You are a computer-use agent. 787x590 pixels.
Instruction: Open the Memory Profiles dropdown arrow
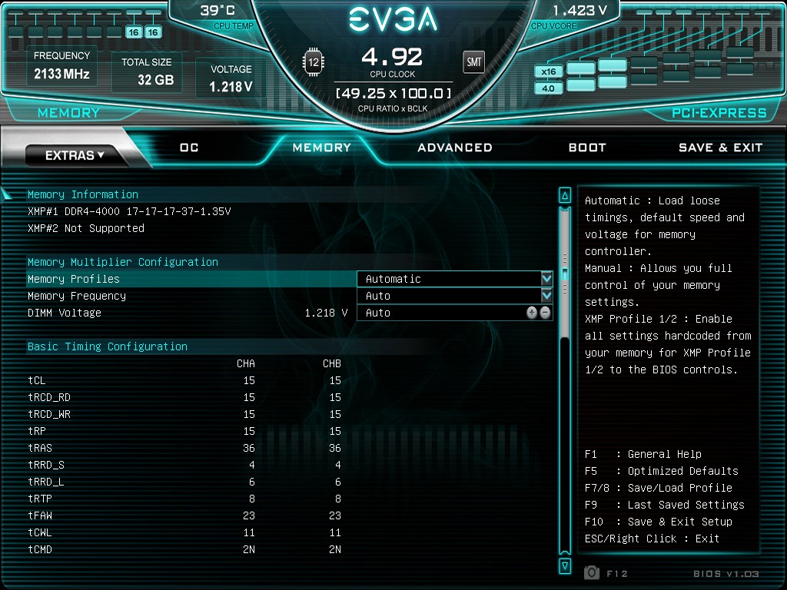point(546,278)
